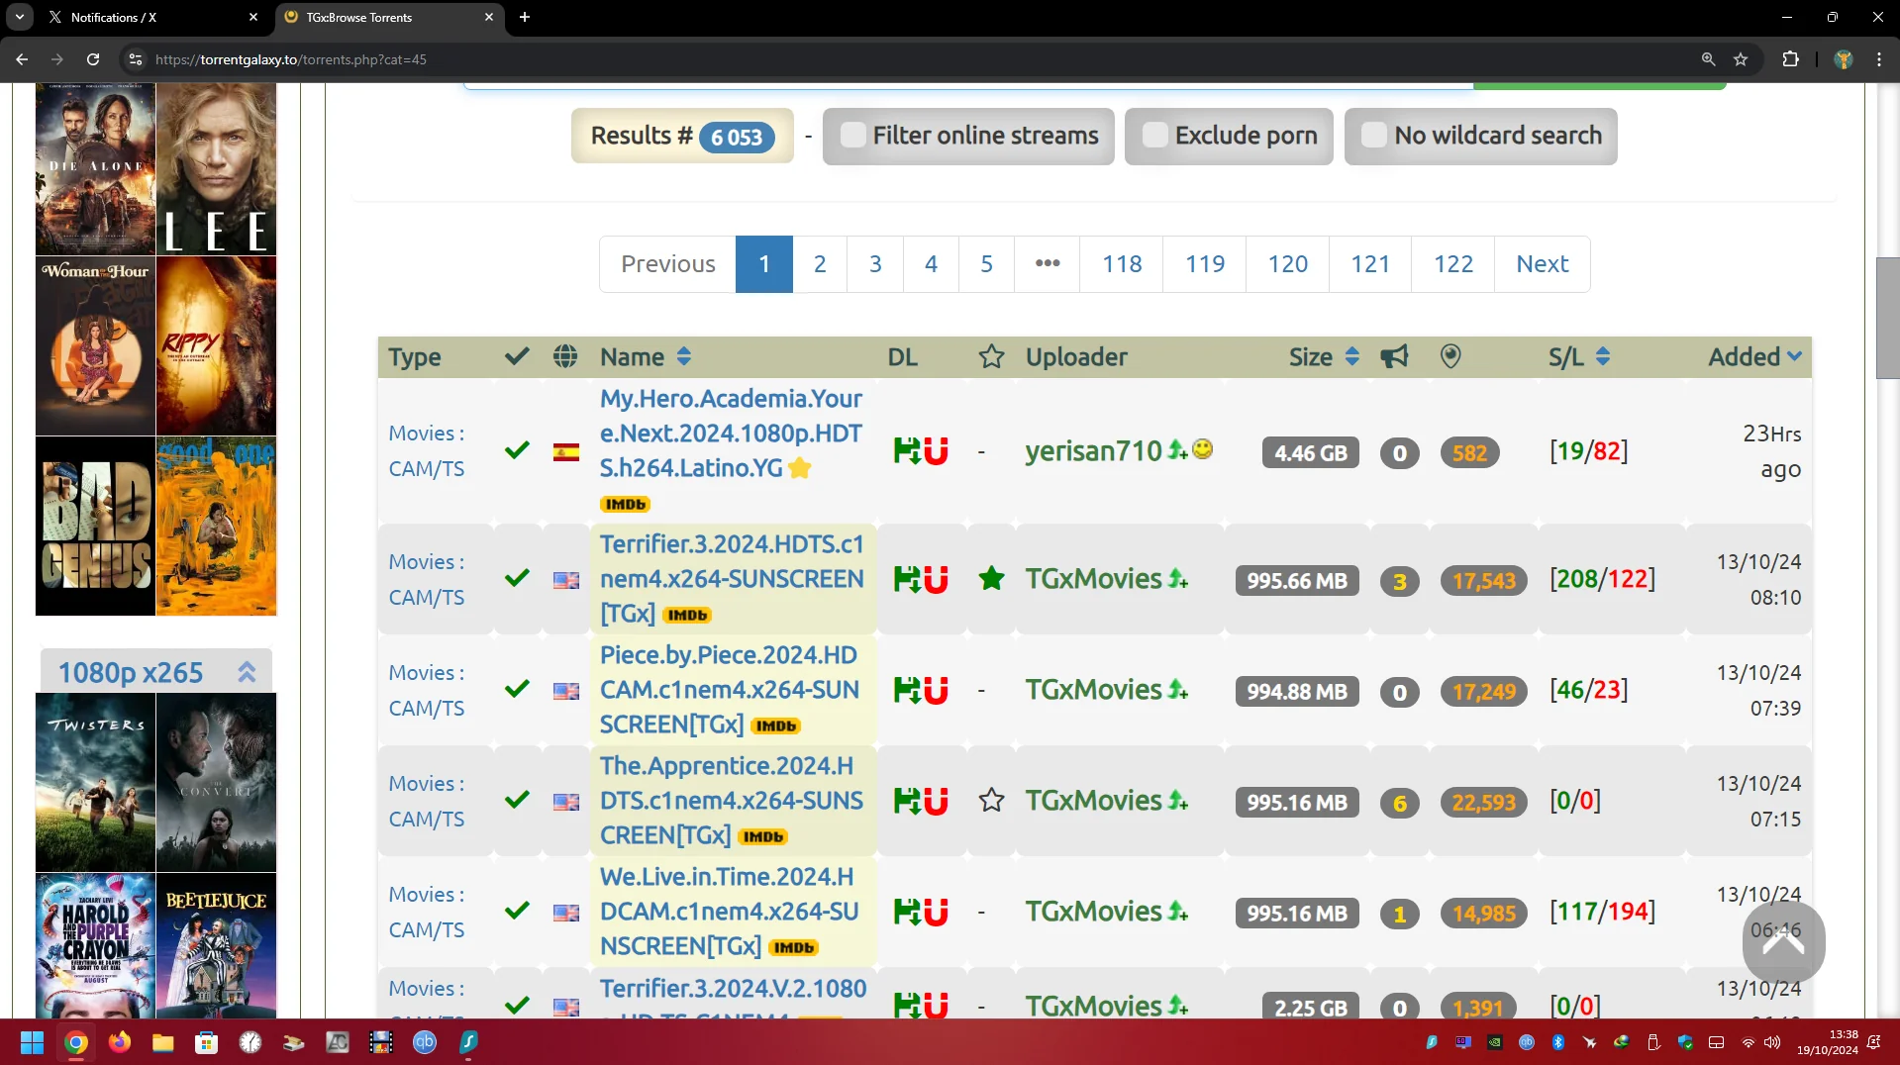Viewport: 1900px width, 1065px height.
Task: Click magnet icon for Piece.by.Piece row
Action: click(936, 690)
